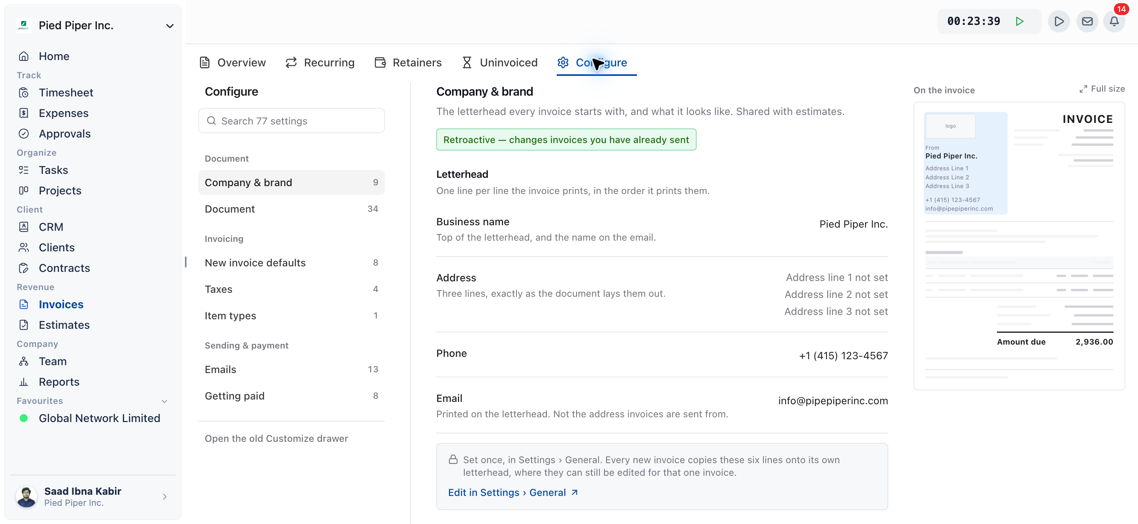The width and height of the screenshot is (1138, 524).
Task: Click the logo placeholder in invoice preview
Action: click(x=950, y=126)
